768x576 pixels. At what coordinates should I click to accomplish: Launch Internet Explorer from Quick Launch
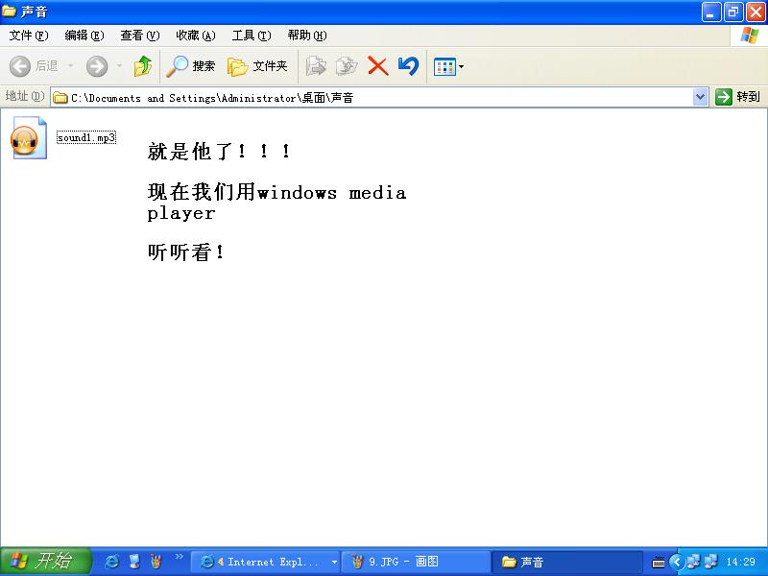click(111, 562)
